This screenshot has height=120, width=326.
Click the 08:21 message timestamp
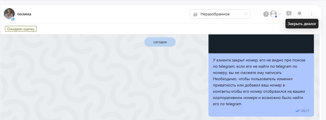coord(305,111)
